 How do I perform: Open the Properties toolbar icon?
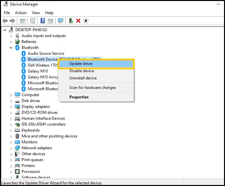(32, 21)
